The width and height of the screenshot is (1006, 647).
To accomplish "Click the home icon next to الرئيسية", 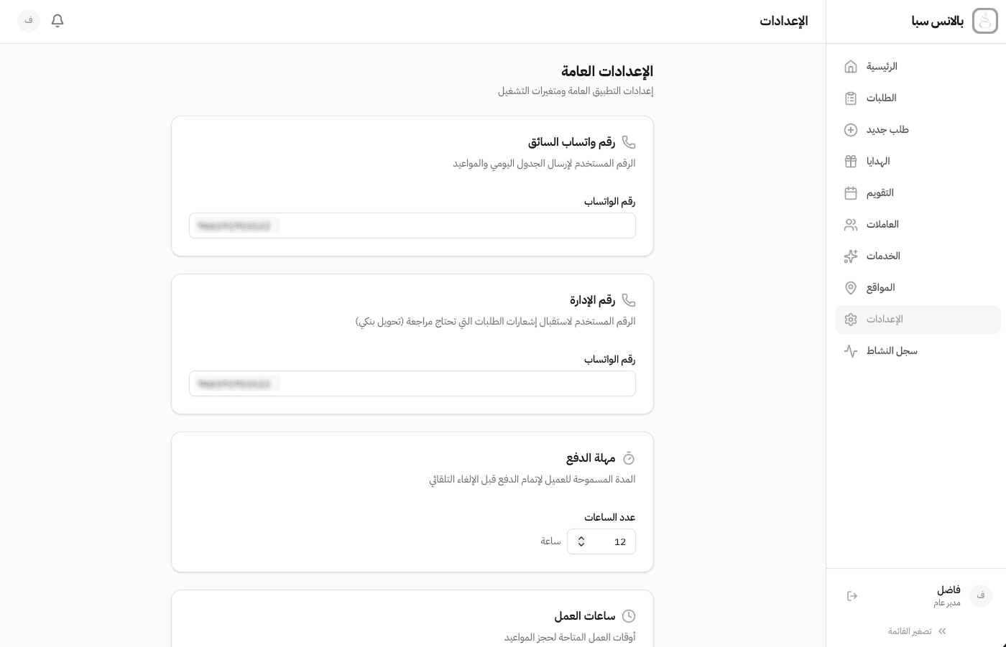I will coord(851,66).
